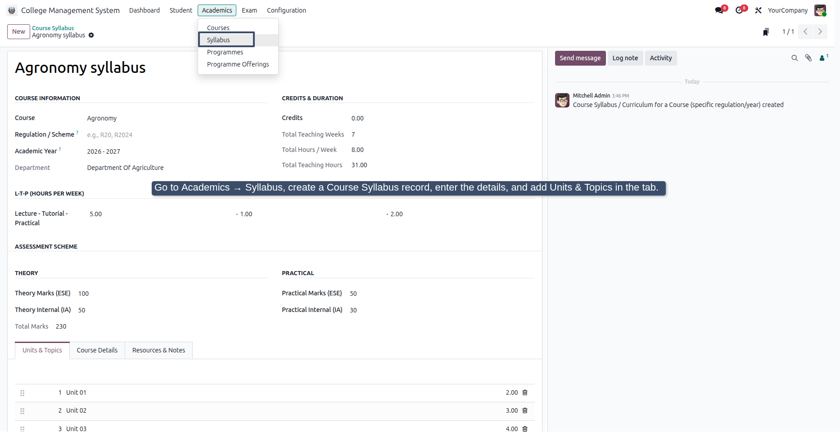The height and width of the screenshot is (432, 840).
Task: Open the YourCompany switcher
Action: tap(788, 10)
